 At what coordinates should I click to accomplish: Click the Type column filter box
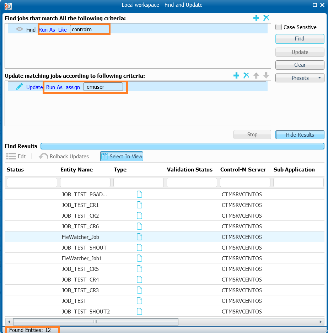[139, 182]
